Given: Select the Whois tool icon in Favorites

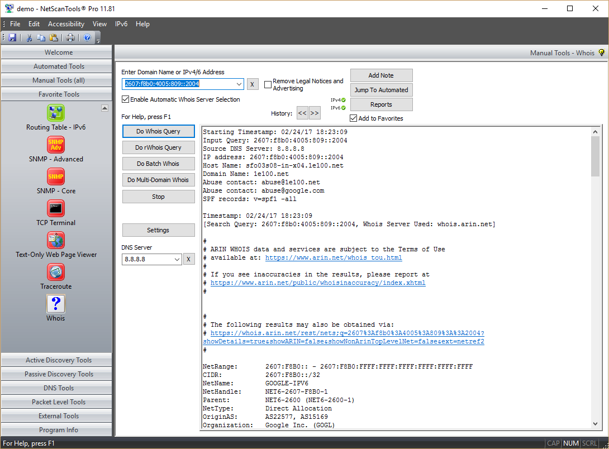Looking at the screenshot, I should [56, 304].
